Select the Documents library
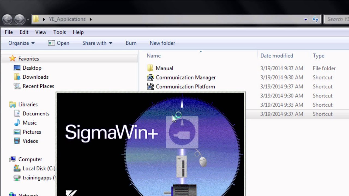This screenshot has height=196, width=349. click(36, 114)
